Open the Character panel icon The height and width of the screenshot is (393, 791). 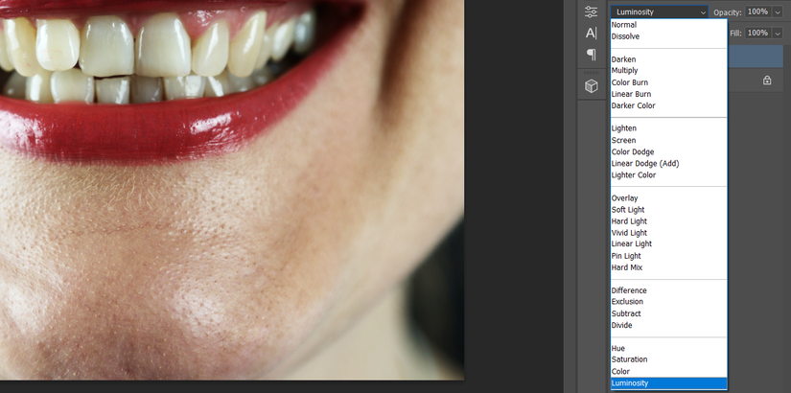[x=591, y=34]
